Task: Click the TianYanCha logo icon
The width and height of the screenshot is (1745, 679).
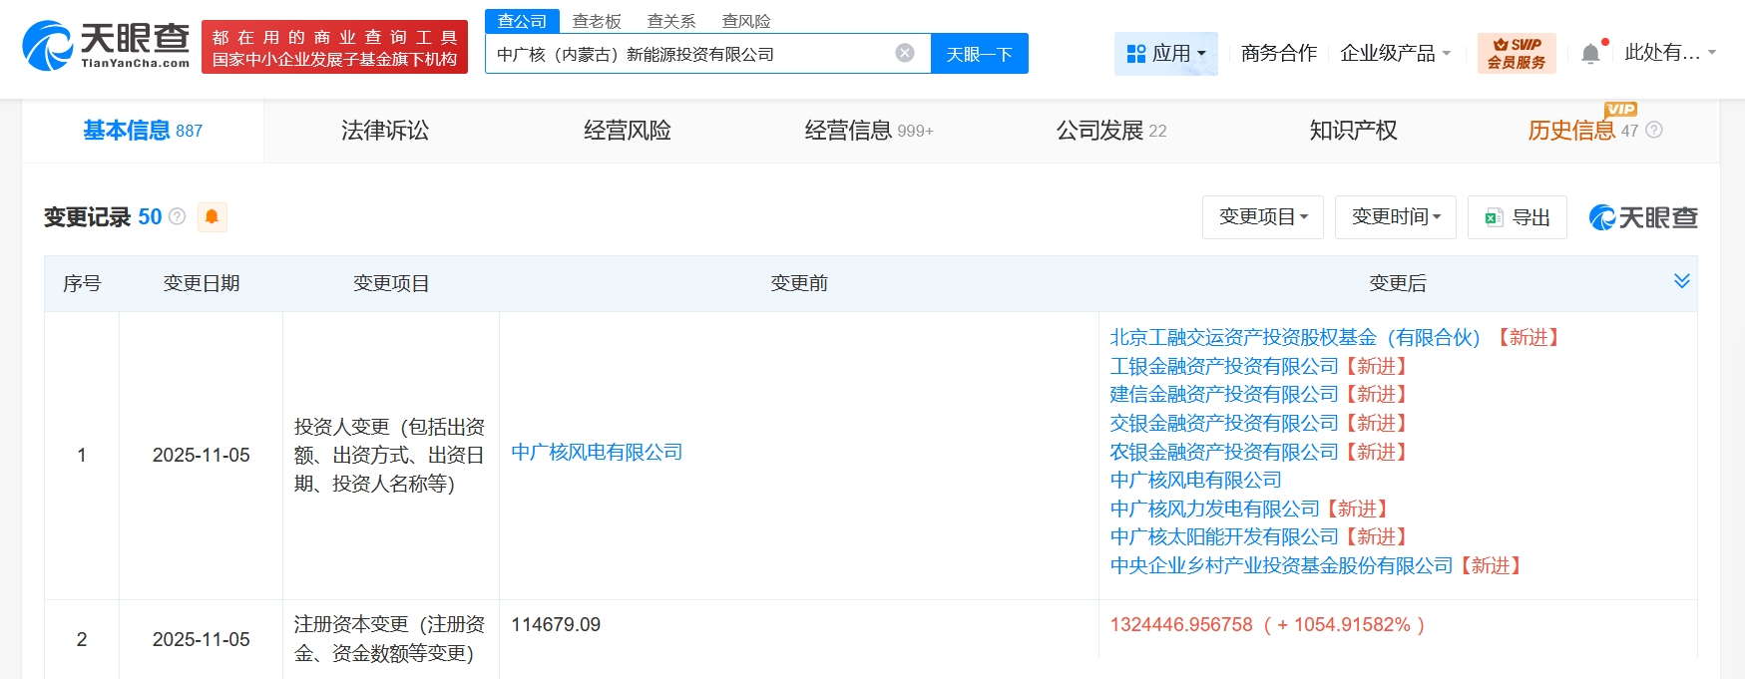Action: pos(48,46)
